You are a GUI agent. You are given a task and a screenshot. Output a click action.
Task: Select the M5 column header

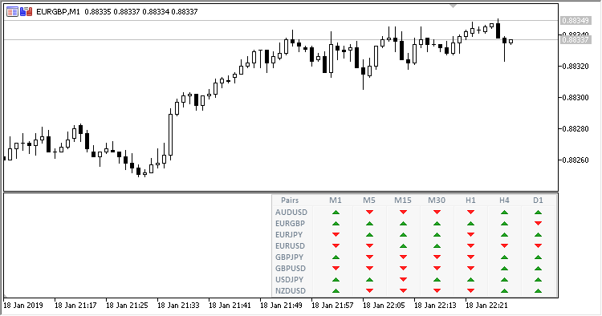tap(369, 201)
